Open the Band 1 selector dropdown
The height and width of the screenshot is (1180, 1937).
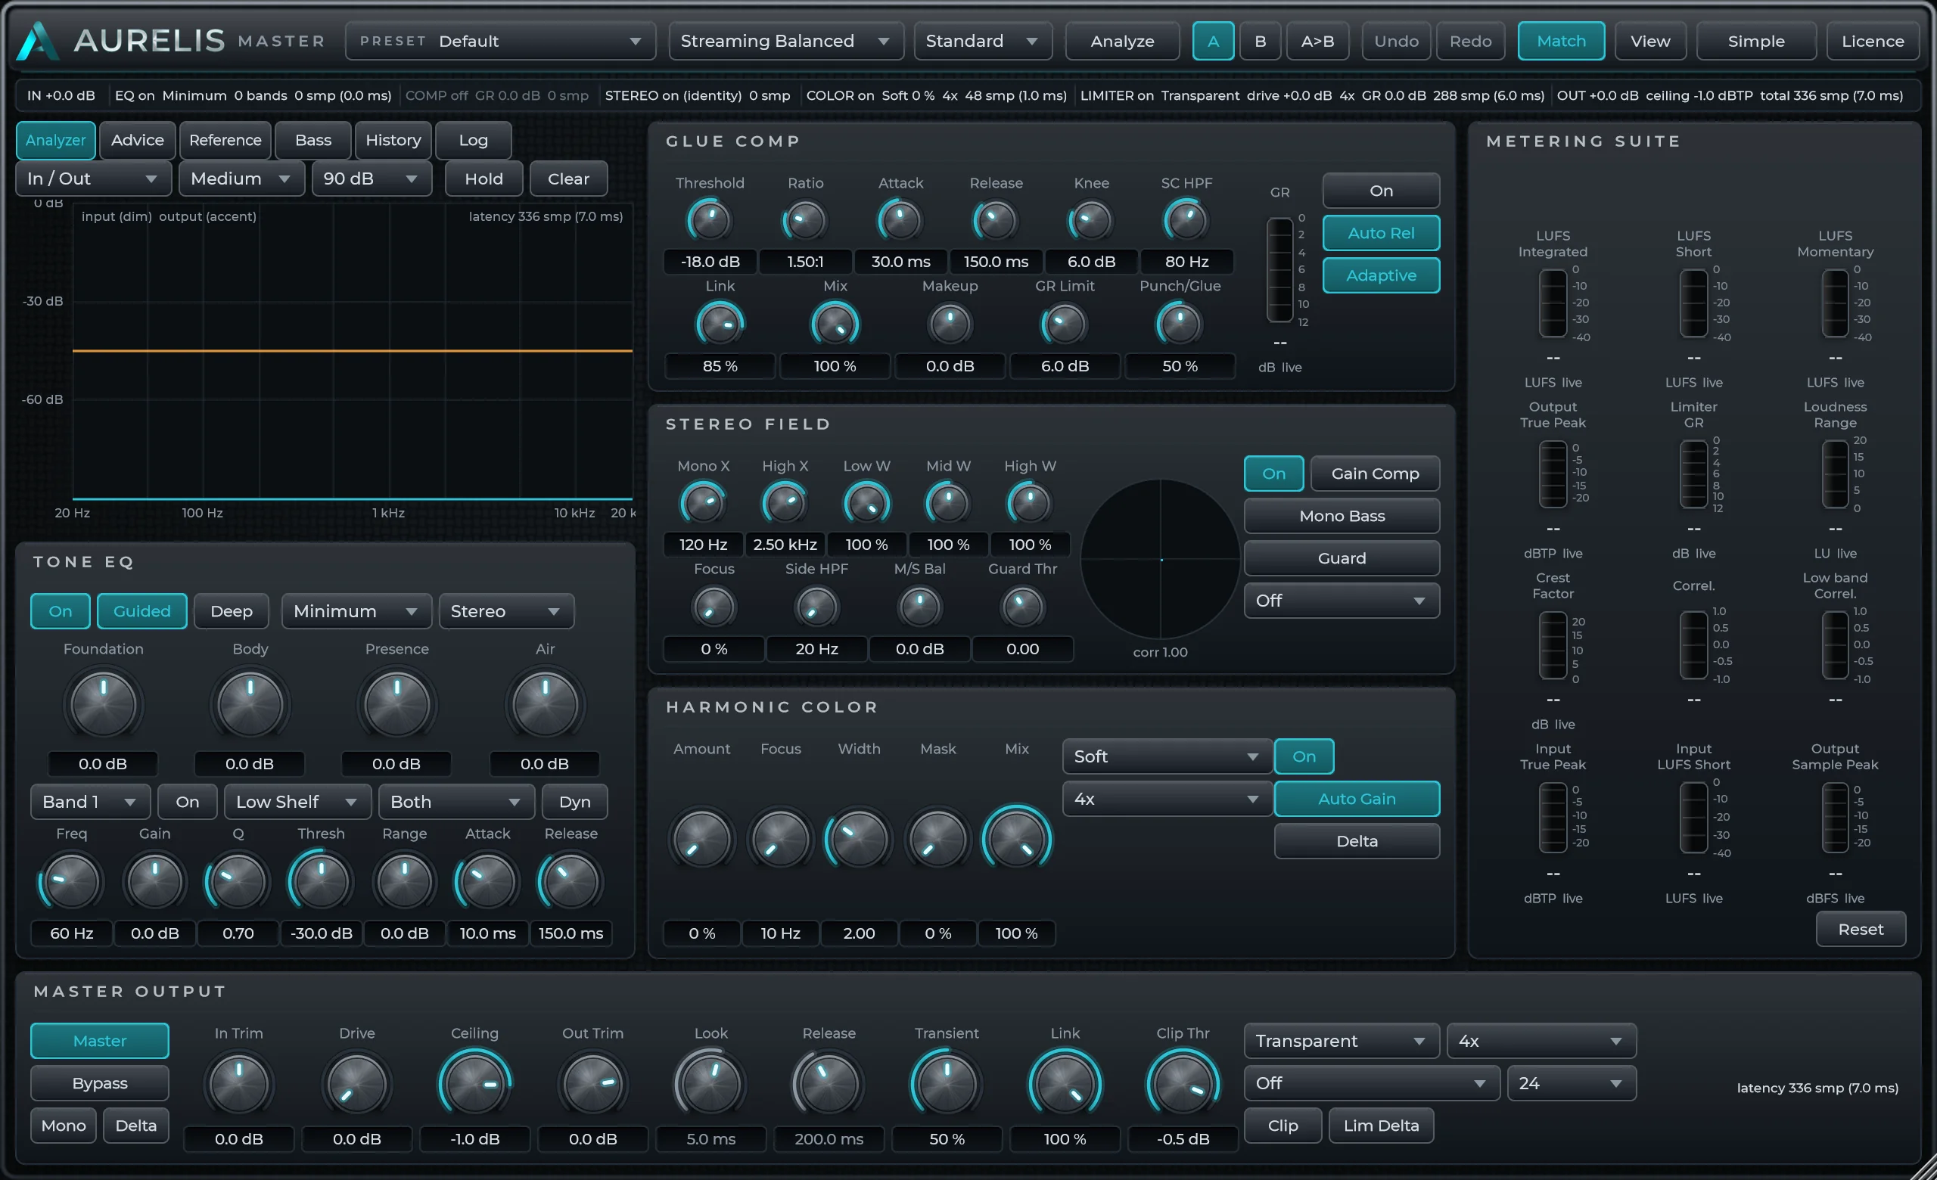[x=89, y=801]
